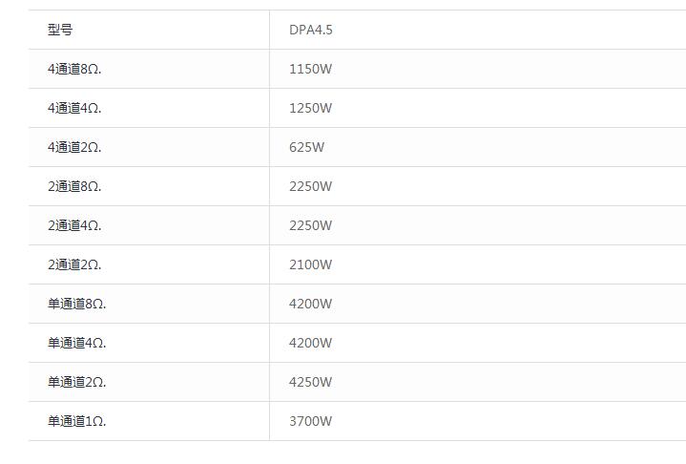Screen dimensions: 686x464
Task: Select the 2100W power value
Action: pyautogui.click(x=311, y=264)
